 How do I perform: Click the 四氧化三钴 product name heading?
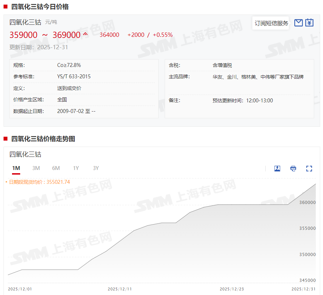(x=25, y=22)
